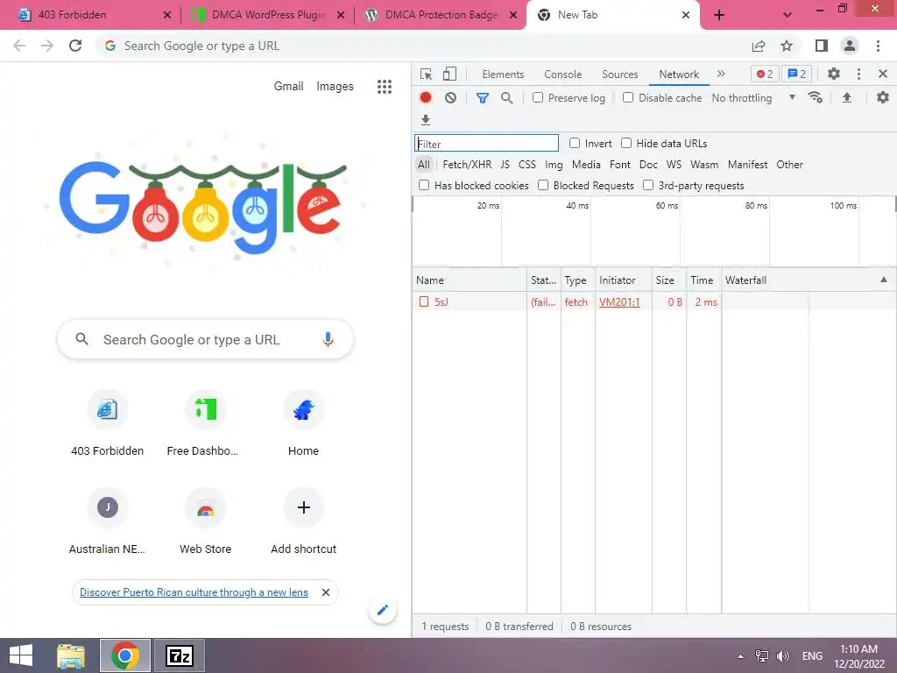Open DevTools settings gear icon
Viewport: 897px width, 673px height.
834,74
